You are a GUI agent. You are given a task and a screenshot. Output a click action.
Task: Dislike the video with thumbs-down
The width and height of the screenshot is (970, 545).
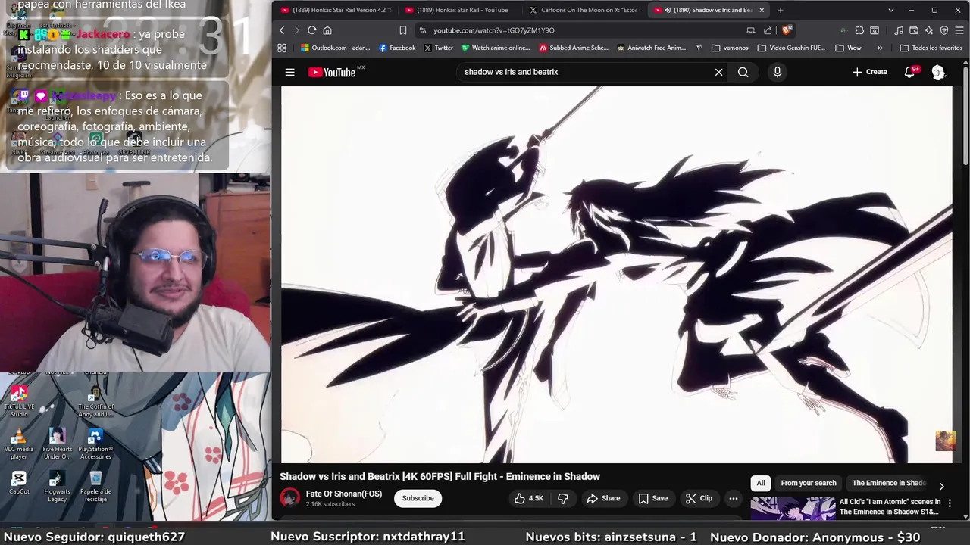(562, 498)
